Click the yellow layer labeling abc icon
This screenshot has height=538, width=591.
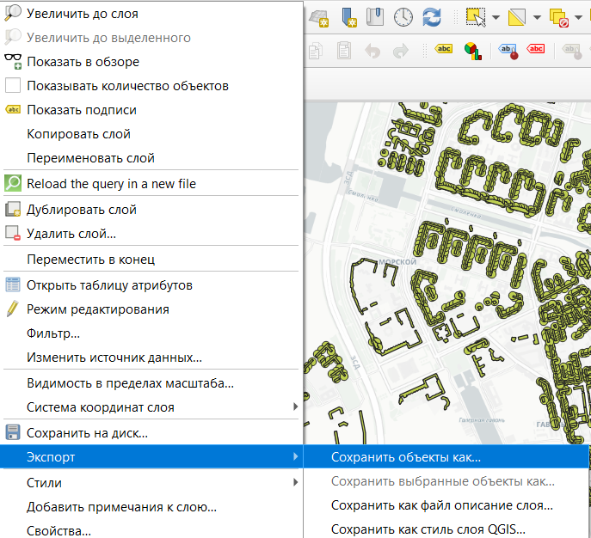pos(444,49)
